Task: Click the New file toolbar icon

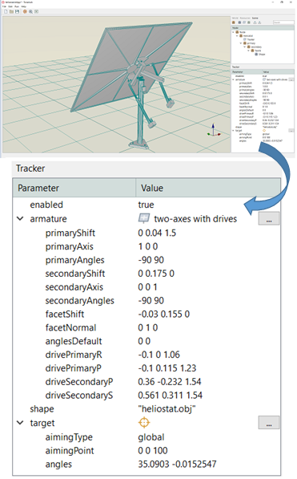Action: [x=6, y=11]
